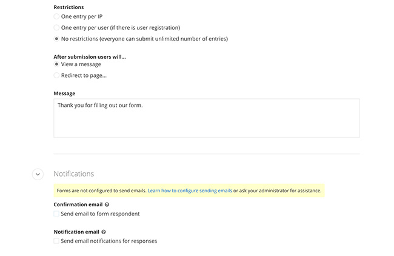The image size is (394, 256).
Task: Collapse the Notifications section chevron
Action: (38, 174)
